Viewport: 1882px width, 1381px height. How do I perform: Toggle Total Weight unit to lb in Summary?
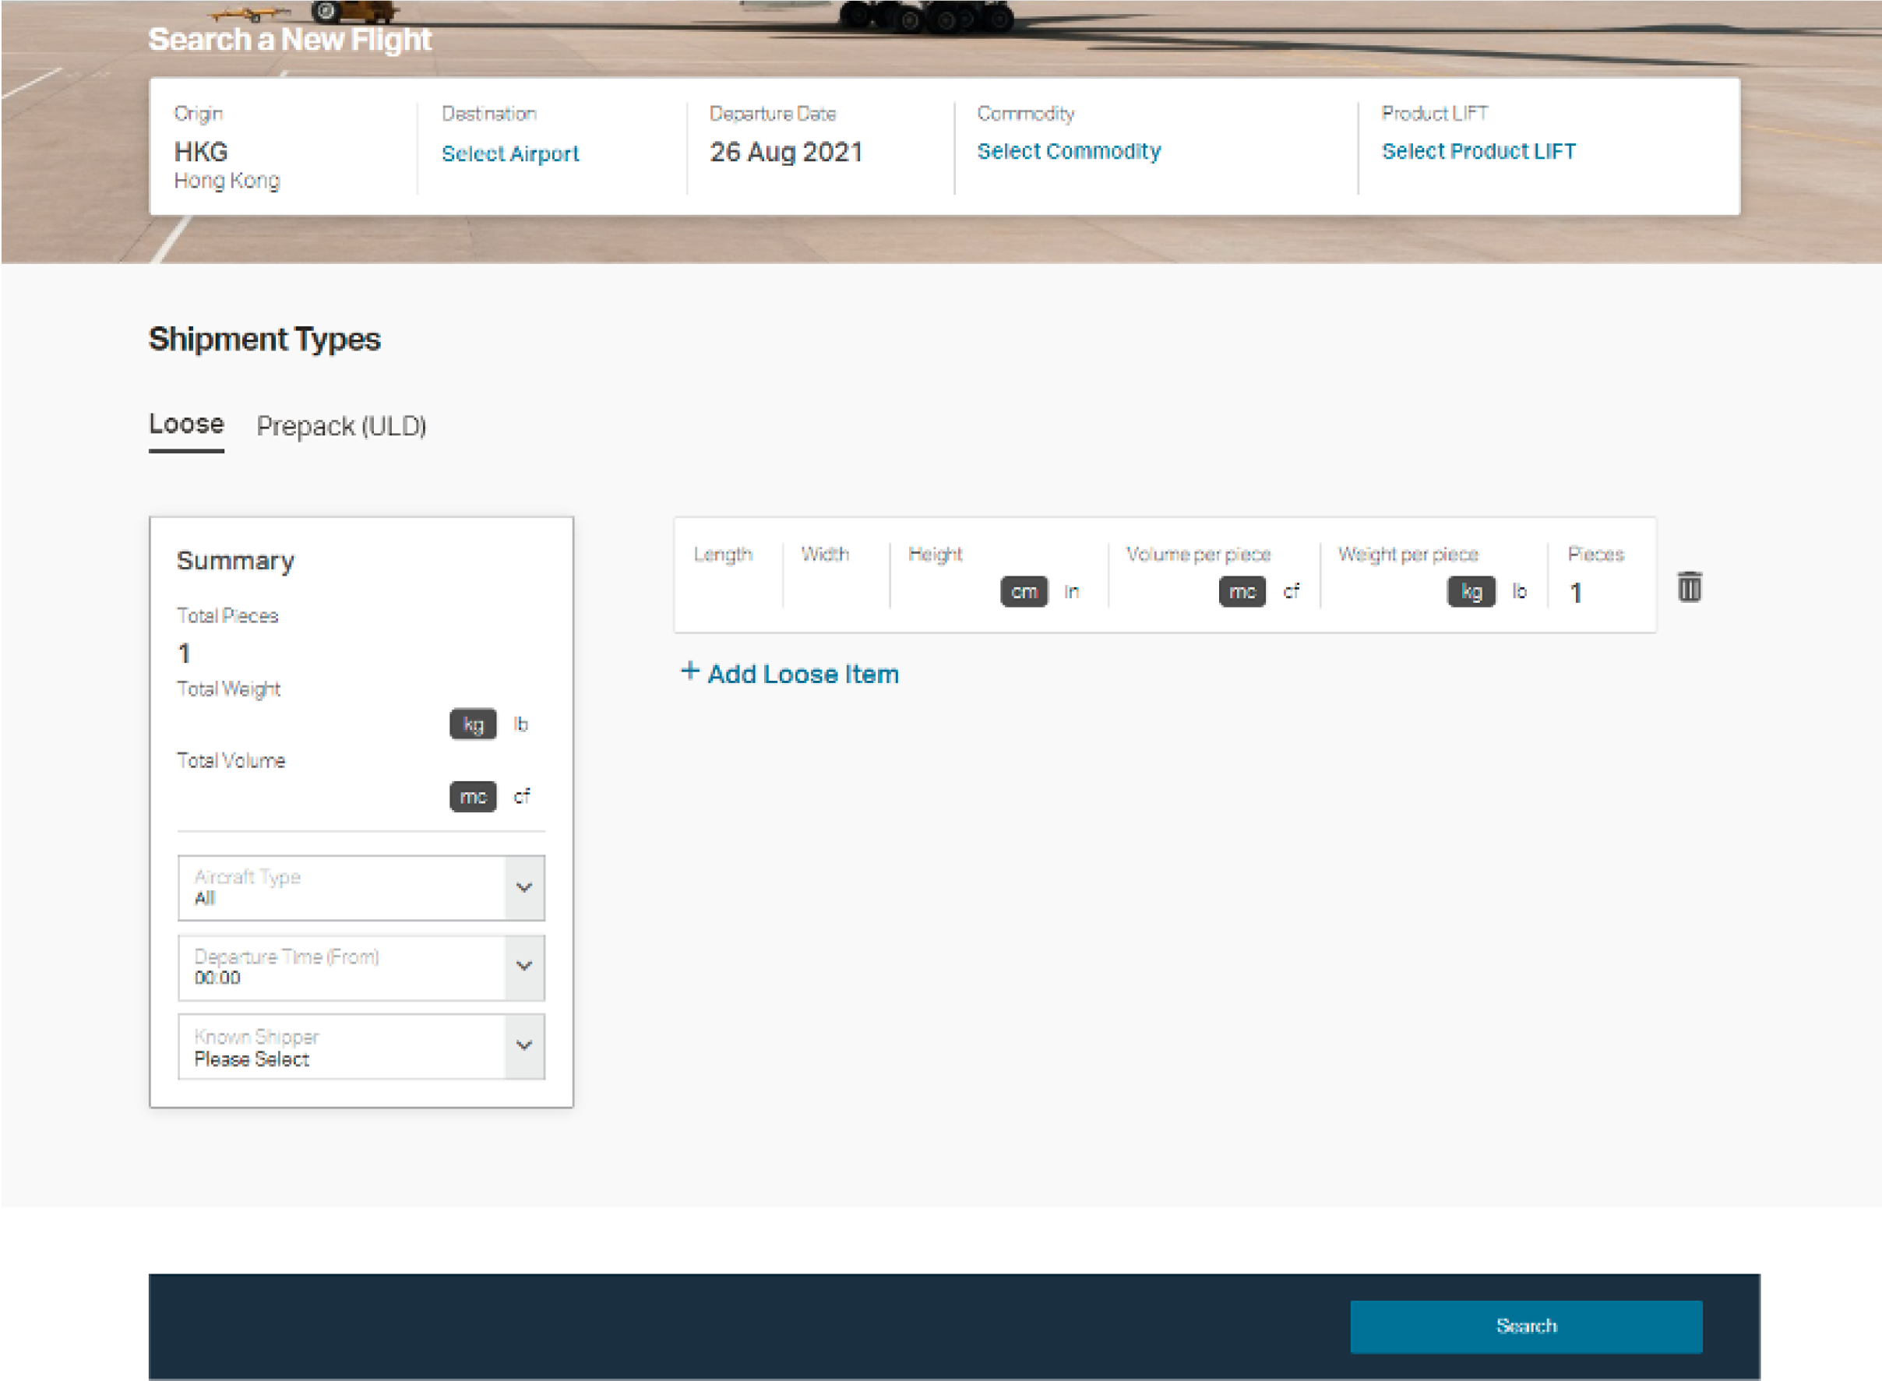(521, 725)
